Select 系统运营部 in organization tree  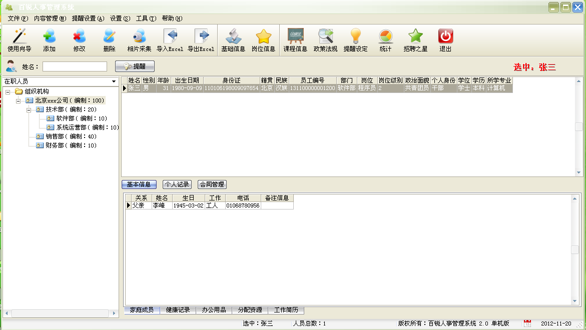pyautogui.click(x=88, y=127)
